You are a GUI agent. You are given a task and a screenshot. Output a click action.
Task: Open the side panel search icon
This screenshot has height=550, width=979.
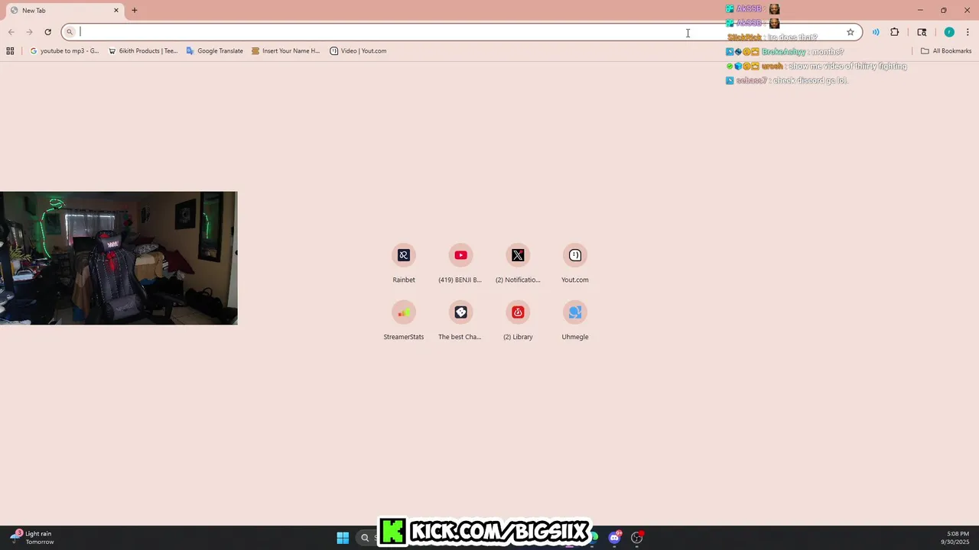(x=922, y=32)
